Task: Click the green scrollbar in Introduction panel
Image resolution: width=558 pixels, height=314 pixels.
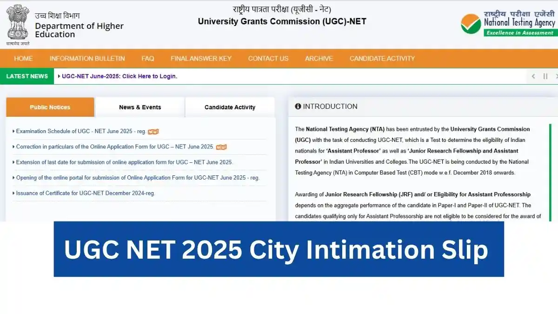Action: pyautogui.click(x=550, y=172)
